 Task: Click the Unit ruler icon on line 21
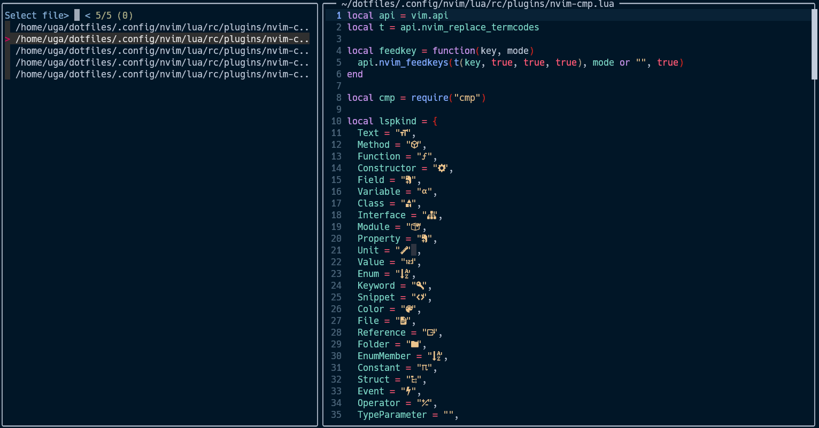coord(404,250)
